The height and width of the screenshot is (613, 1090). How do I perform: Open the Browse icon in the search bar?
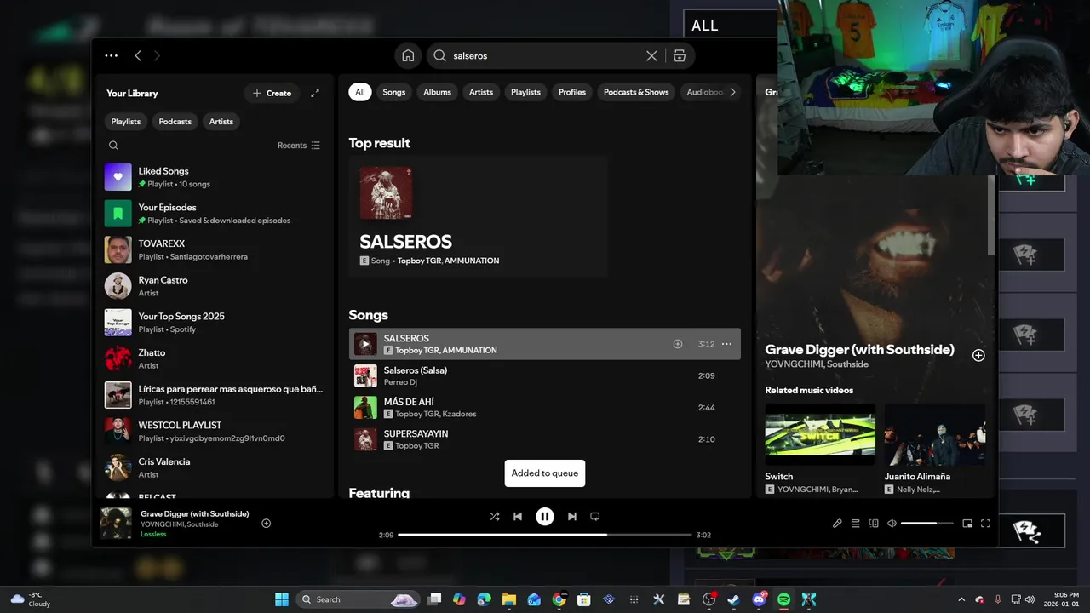679,55
